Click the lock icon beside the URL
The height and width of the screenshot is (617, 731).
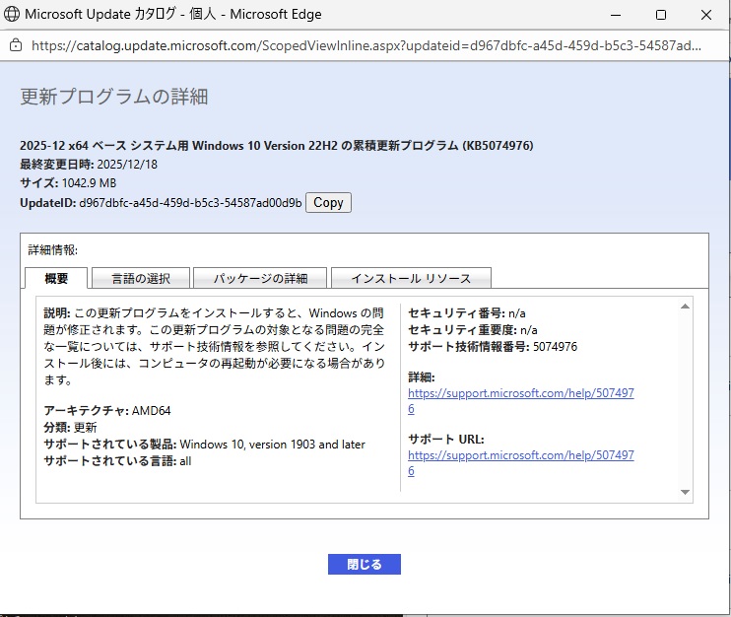tap(16, 45)
